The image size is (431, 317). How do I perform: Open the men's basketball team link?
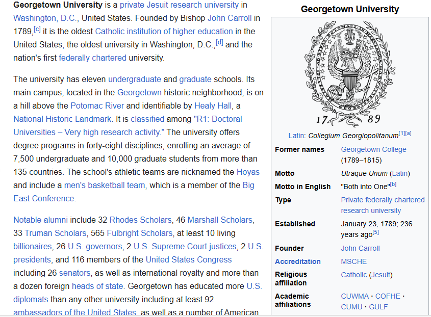pos(105,186)
